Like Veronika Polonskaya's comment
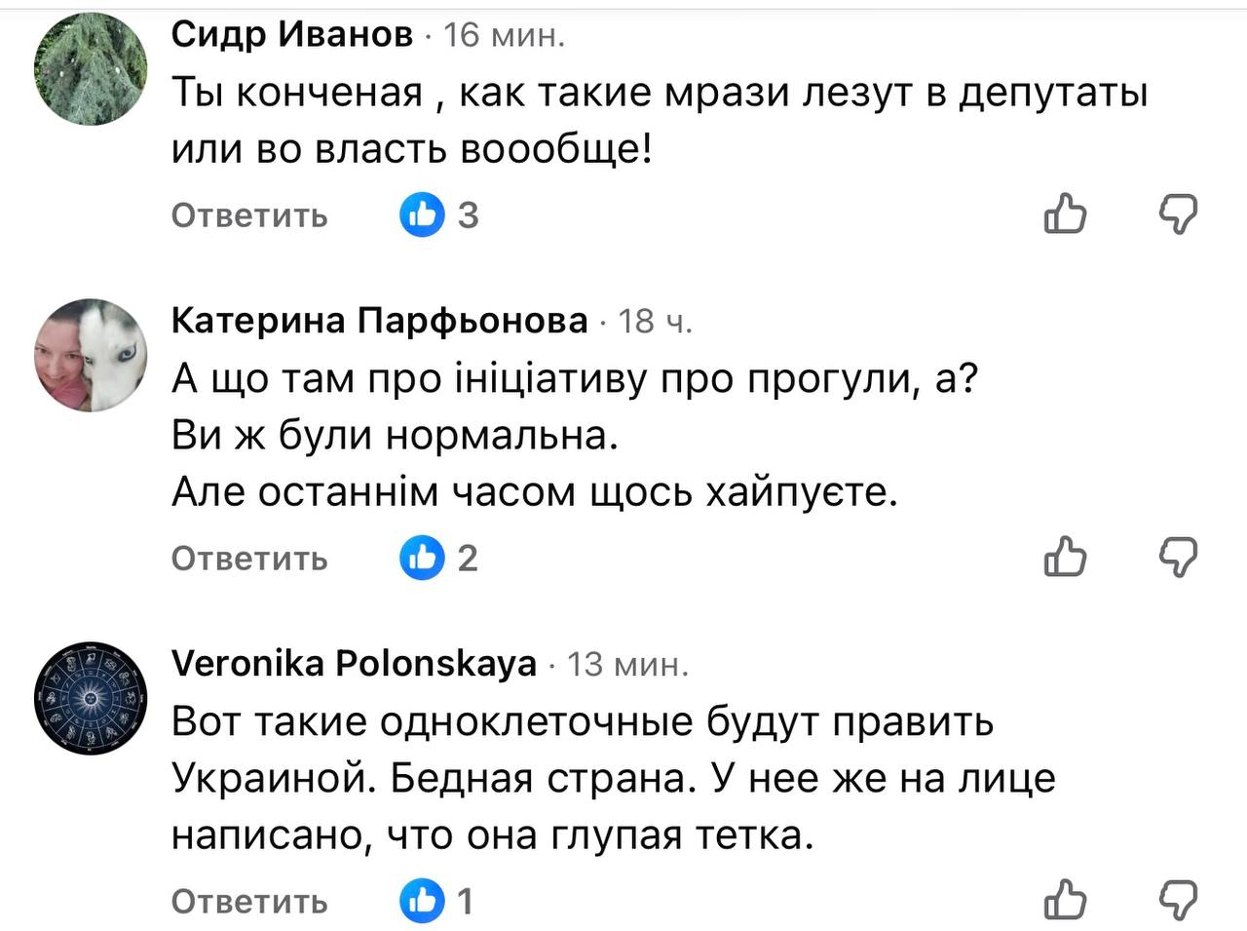 (1065, 901)
